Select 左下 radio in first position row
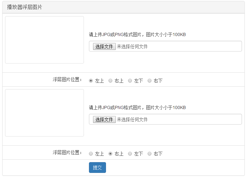 click(x=130, y=81)
